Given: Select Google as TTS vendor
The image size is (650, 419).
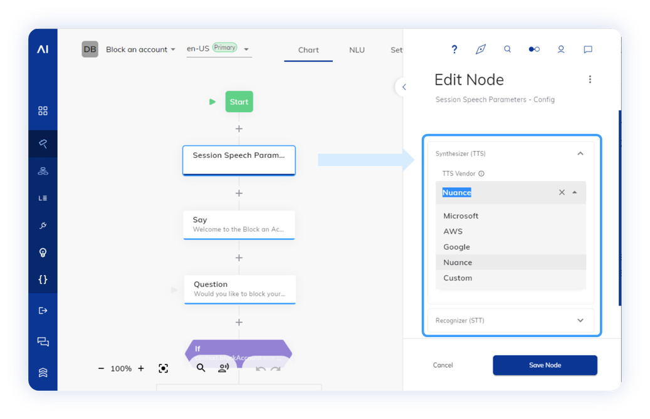Looking at the screenshot, I should coord(511,247).
